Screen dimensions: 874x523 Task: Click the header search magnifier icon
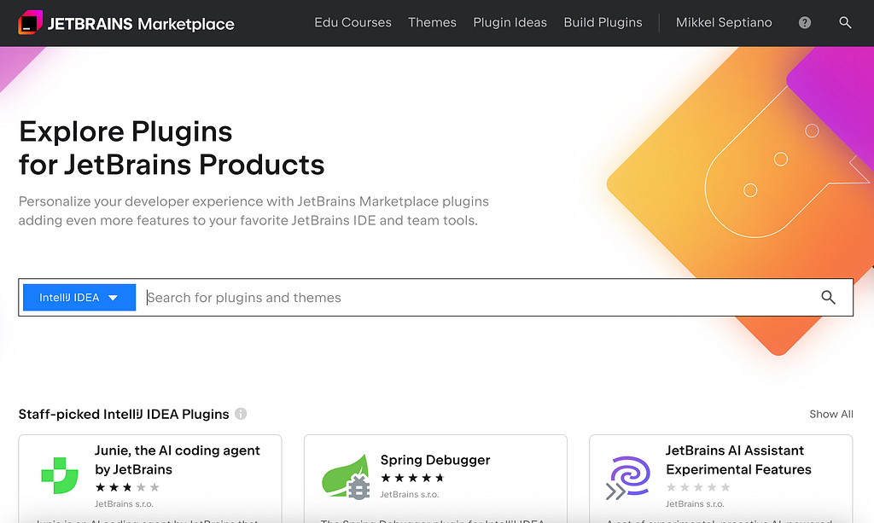(x=845, y=22)
